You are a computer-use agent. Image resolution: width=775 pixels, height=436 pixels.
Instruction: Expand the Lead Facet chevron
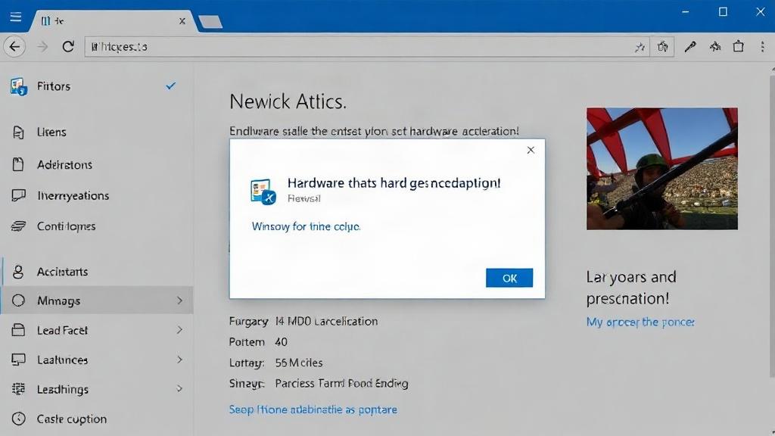click(x=179, y=330)
